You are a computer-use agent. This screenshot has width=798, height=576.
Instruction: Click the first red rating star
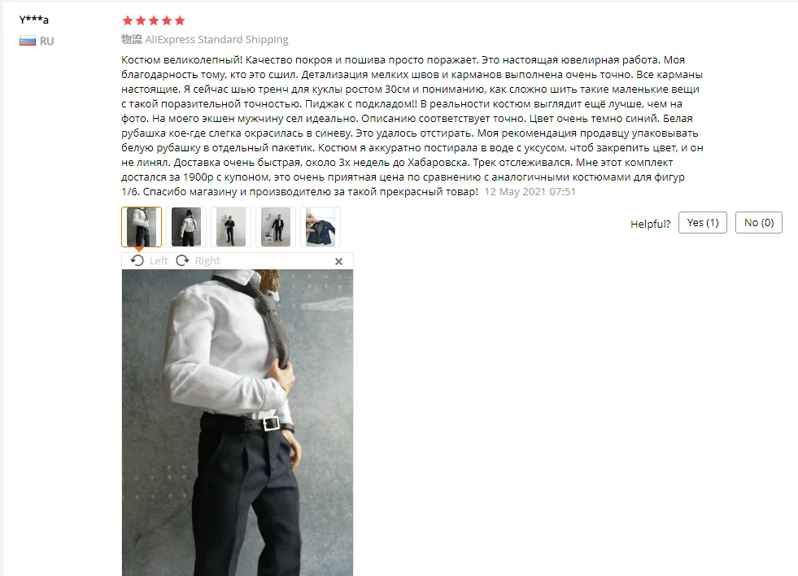pyautogui.click(x=128, y=20)
